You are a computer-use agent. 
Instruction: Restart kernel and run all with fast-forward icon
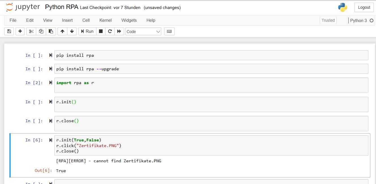point(119,31)
